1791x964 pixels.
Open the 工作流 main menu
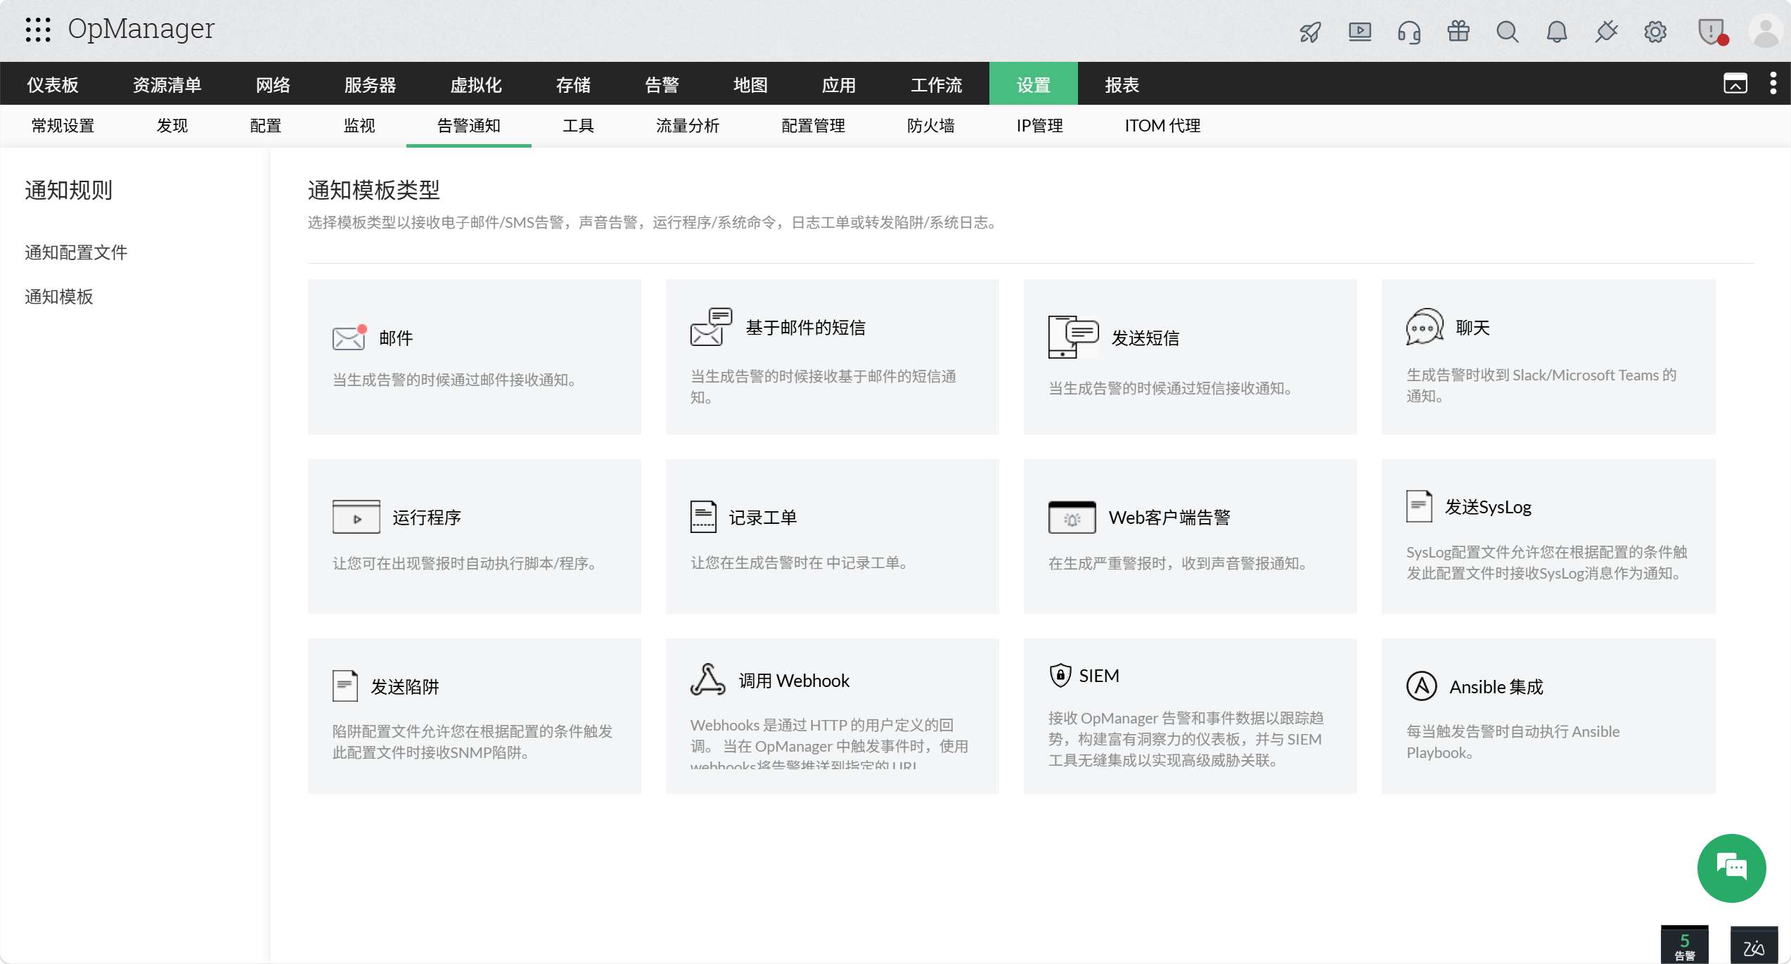click(937, 84)
